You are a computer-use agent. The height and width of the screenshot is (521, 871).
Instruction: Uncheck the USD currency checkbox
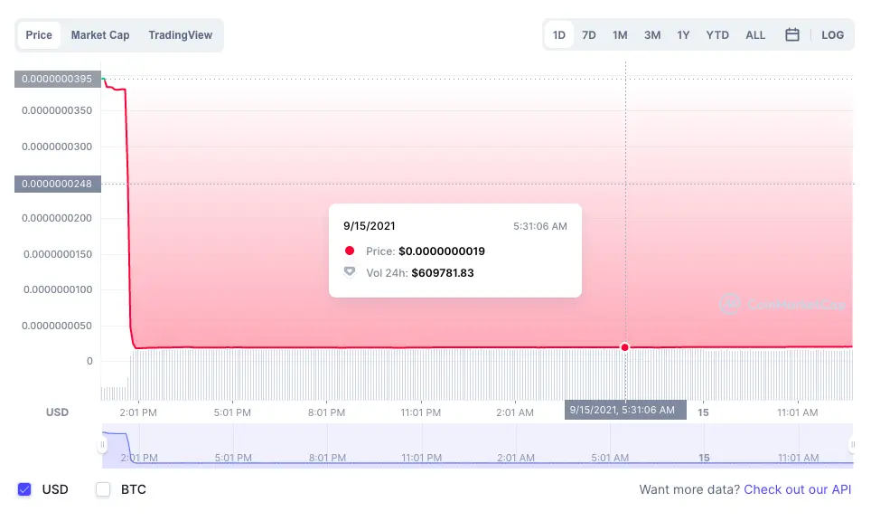coord(24,489)
